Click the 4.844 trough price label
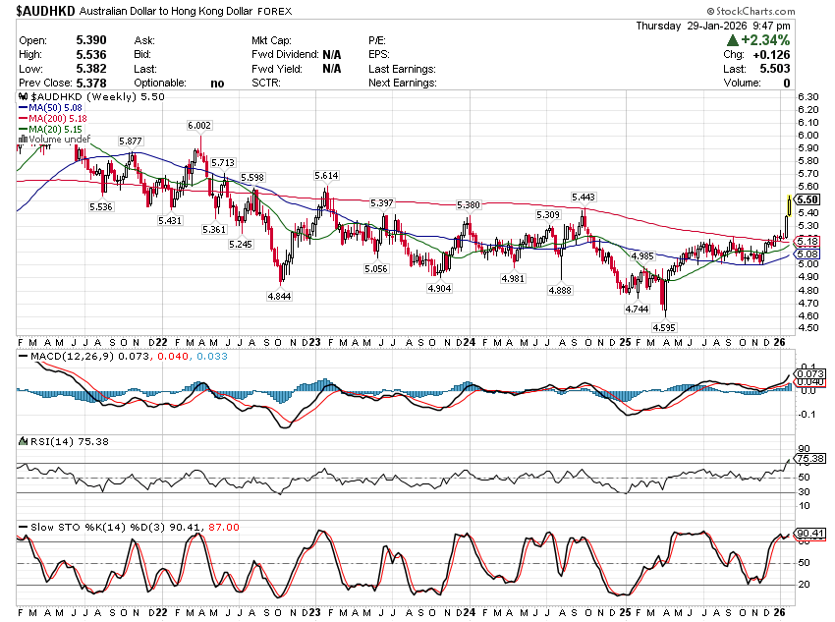Screen dimensions: 835x622 [x=279, y=296]
